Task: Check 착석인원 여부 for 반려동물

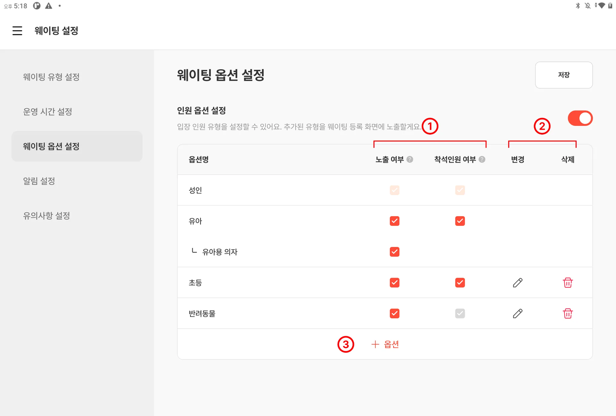Action: (460, 313)
